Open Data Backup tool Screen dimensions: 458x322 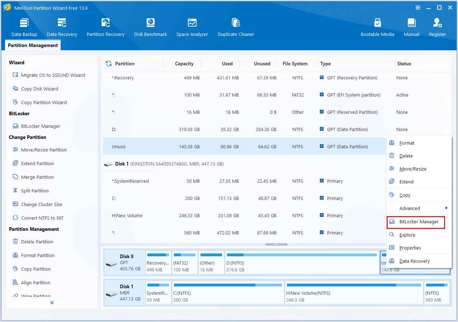(x=24, y=27)
